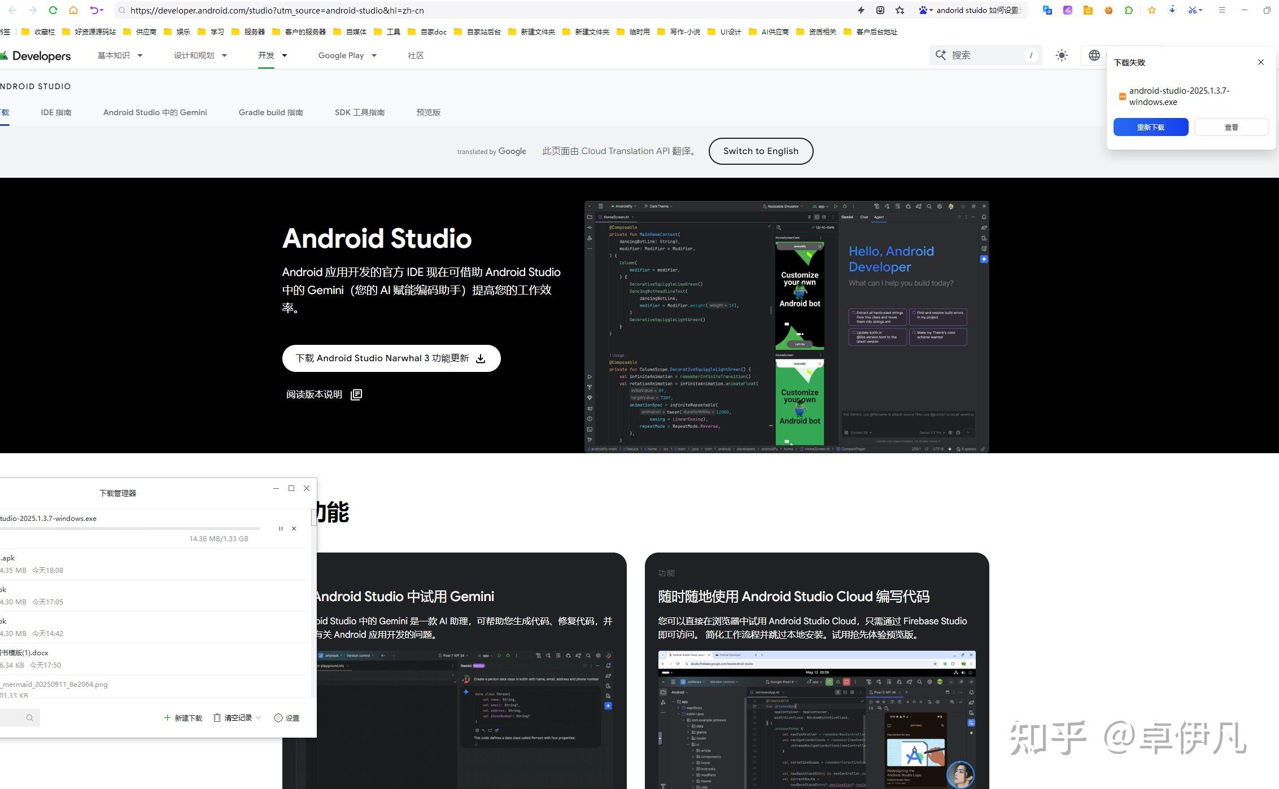Open the scissors screenshot tool dropdown

[x=1201, y=10]
